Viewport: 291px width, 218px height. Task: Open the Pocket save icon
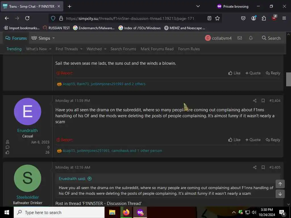click(243, 18)
